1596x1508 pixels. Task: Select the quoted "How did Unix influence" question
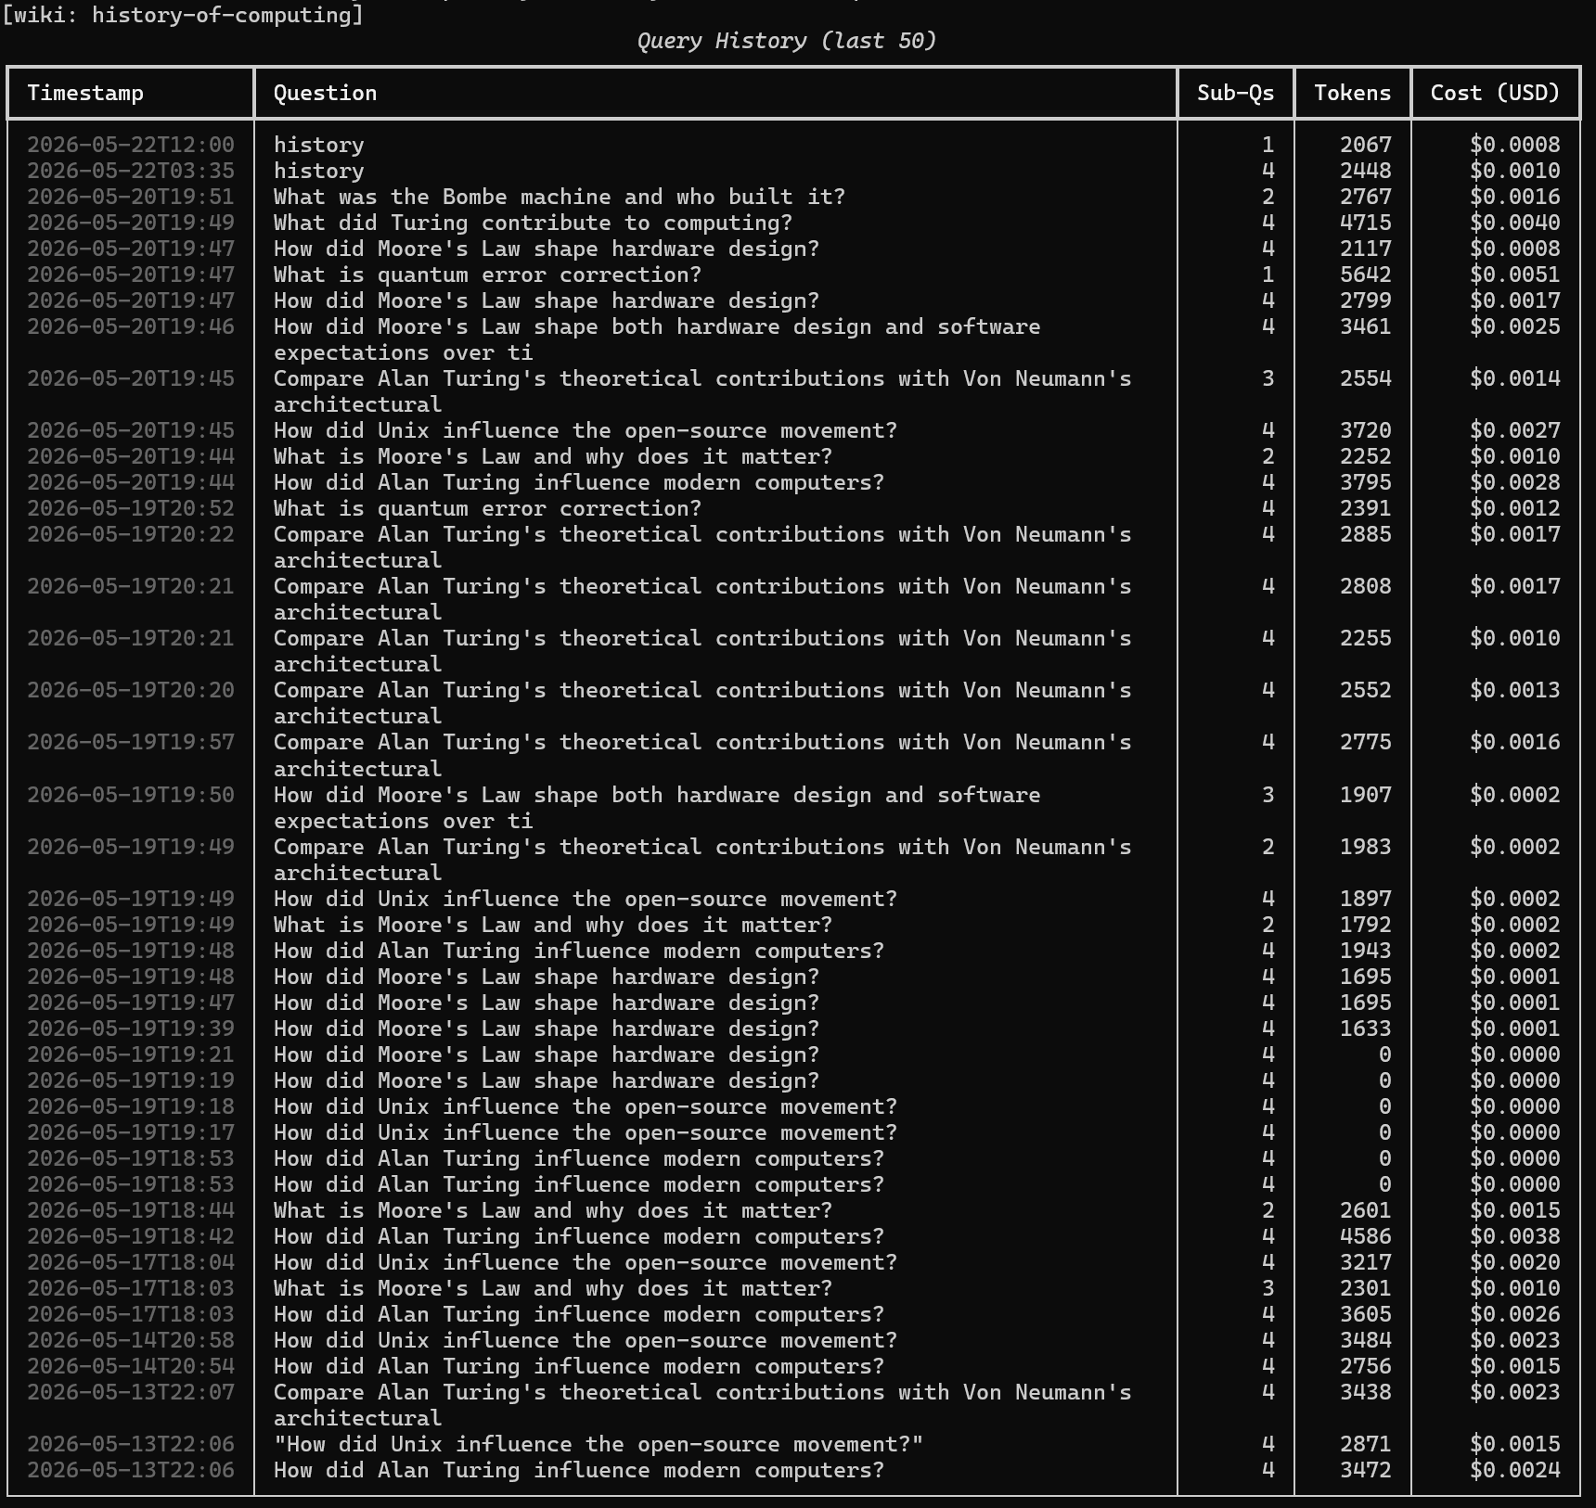point(598,1444)
